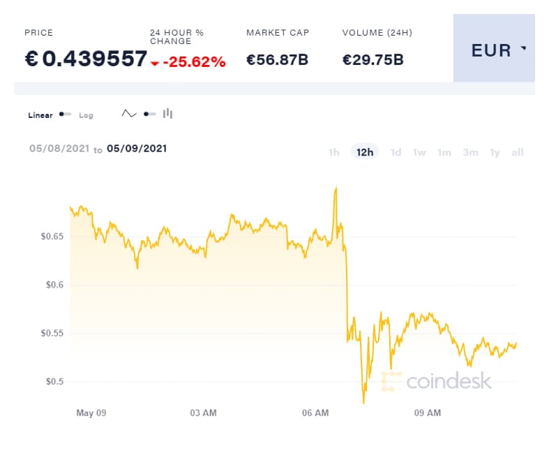The image size is (549, 469).
Task: Open the EUR currency dropdown
Action: (493, 50)
